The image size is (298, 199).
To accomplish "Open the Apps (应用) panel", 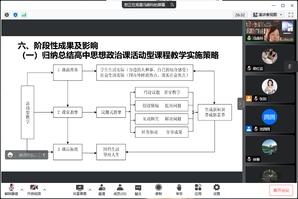I will click(198, 190).
